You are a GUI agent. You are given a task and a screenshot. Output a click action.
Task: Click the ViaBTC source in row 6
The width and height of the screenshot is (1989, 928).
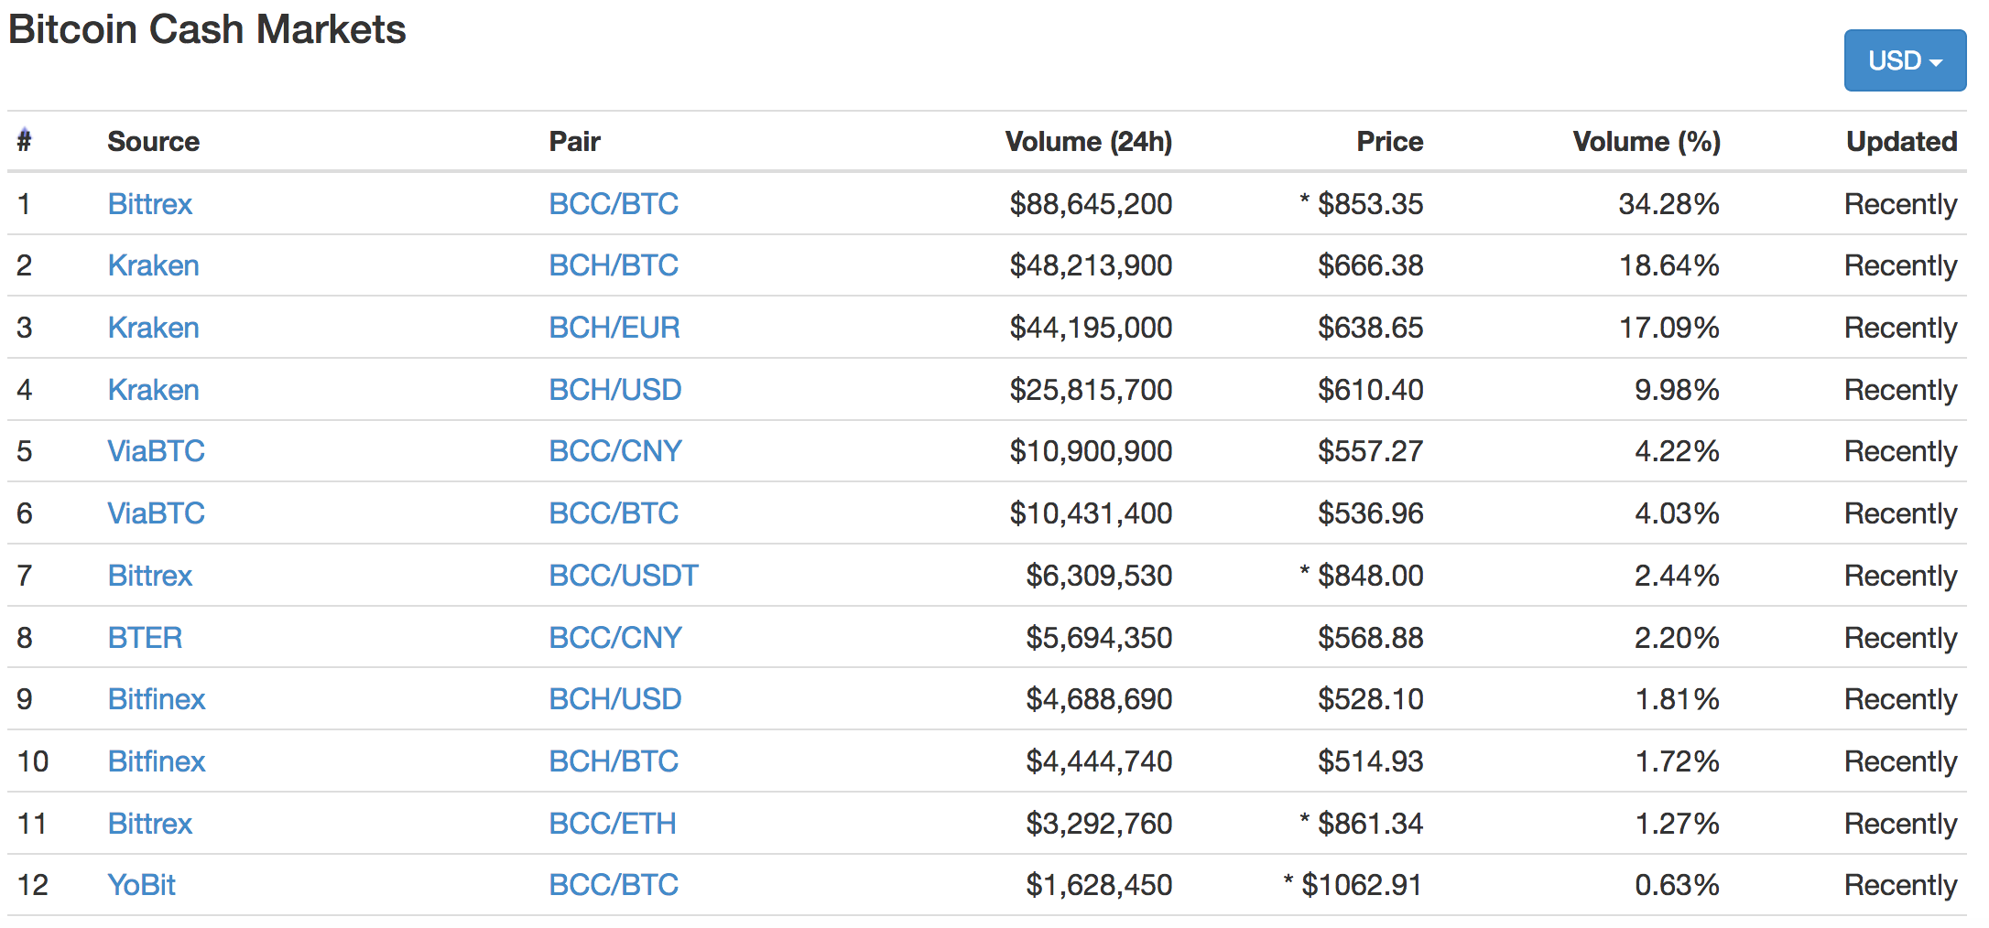point(156,513)
